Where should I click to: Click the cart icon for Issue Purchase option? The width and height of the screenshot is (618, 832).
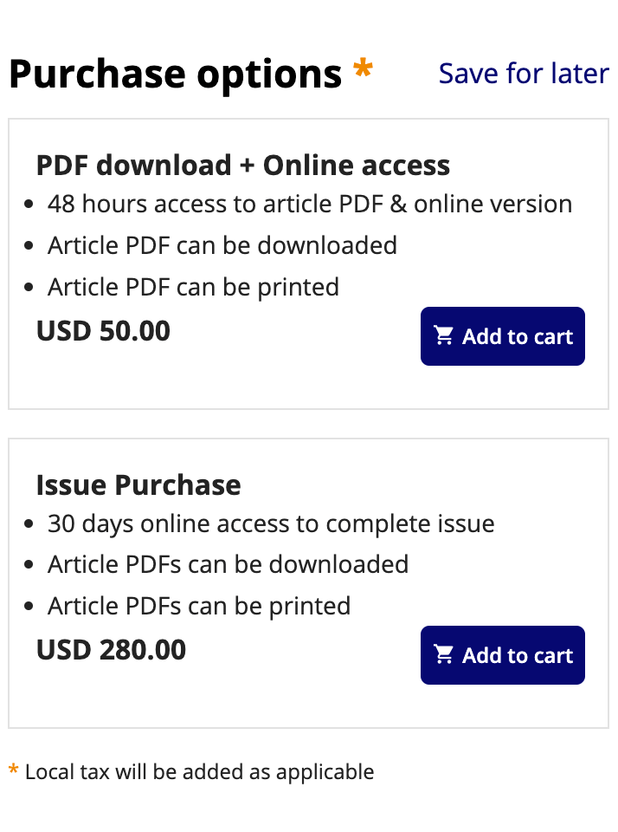(444, 655)
